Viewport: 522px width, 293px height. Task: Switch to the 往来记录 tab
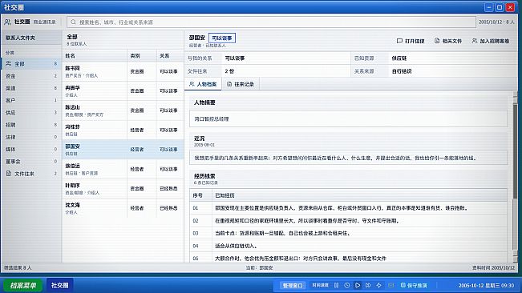[241, 84]
